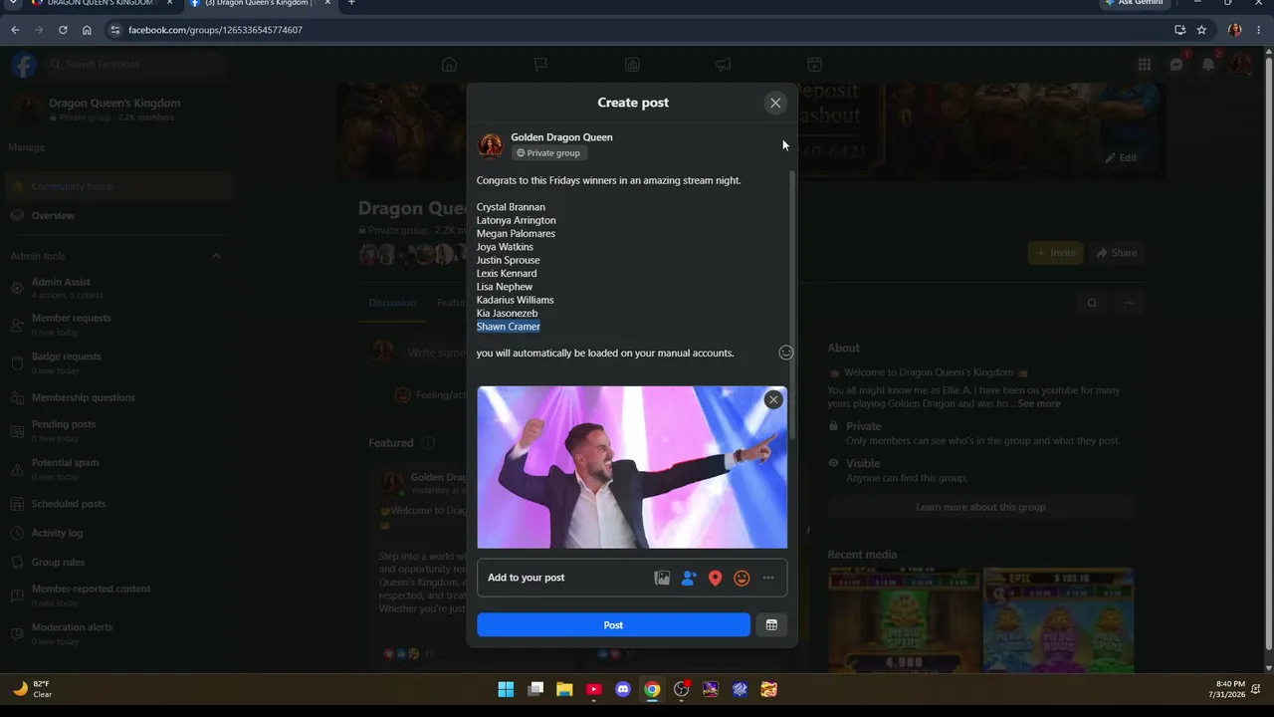This screenshot has height=717, width=1274.
Task: Open a new Chrome tab
Action: tap(351, 3)
